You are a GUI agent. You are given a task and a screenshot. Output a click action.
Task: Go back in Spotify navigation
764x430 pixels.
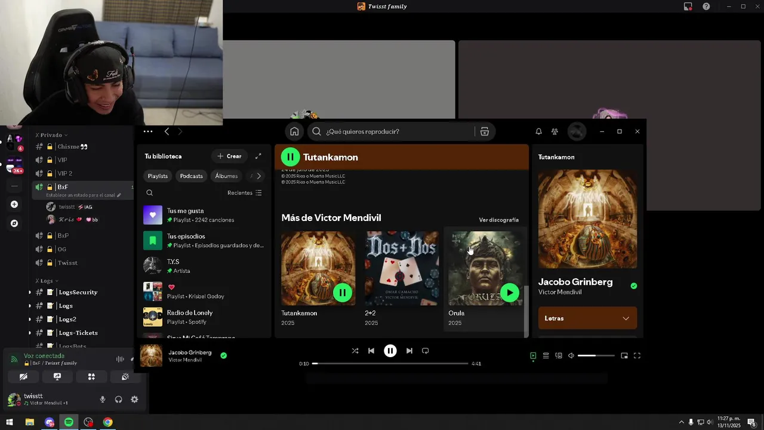click(x=167, y=131)
